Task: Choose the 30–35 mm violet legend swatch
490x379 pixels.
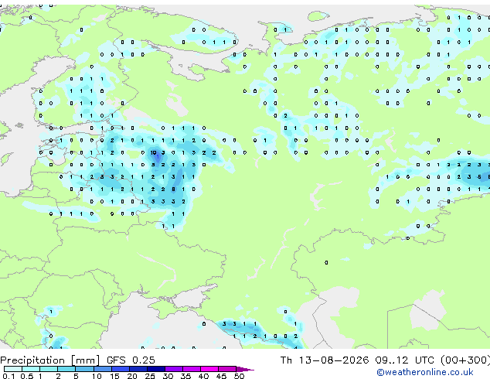Action: point(173,369)
